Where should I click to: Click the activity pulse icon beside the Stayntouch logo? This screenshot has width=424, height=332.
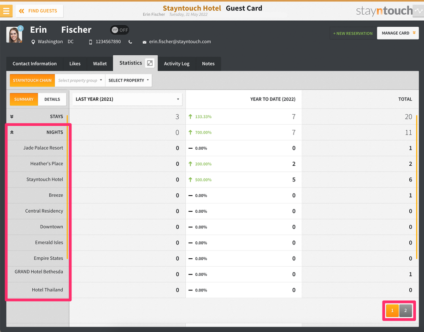click(418, 11)
